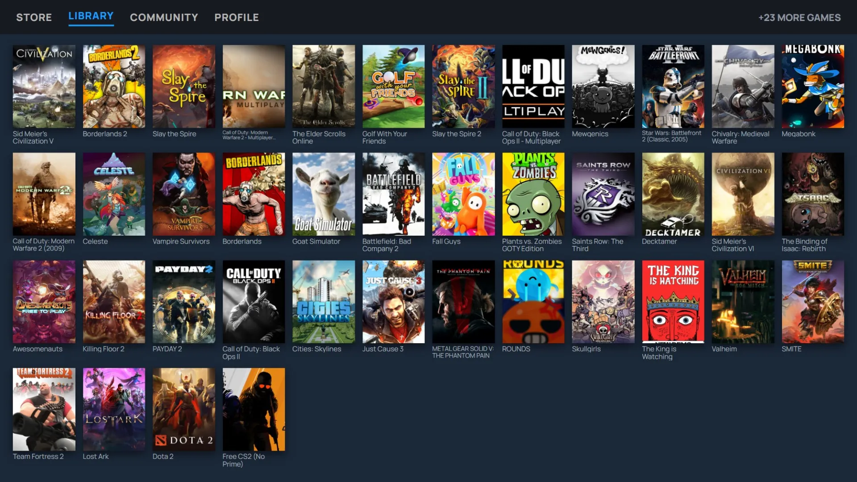Go to the Profile tab
This screenshot has width=857, height=482.
[237, 17]
